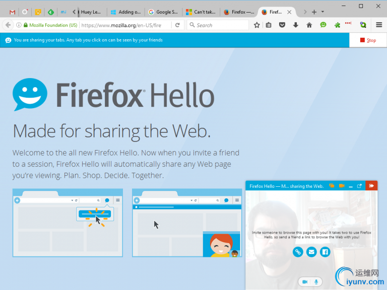Switch to the 'Huey Le...' tab
The image size is (387, 290).
click(92, 12)
